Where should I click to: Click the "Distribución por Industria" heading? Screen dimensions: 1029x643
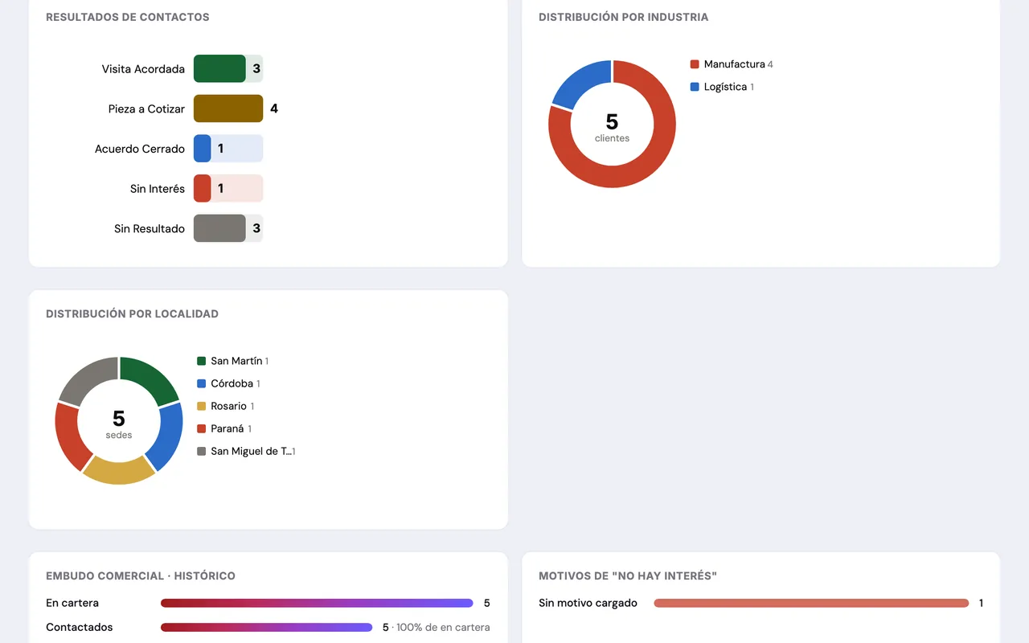coord(624,17)
